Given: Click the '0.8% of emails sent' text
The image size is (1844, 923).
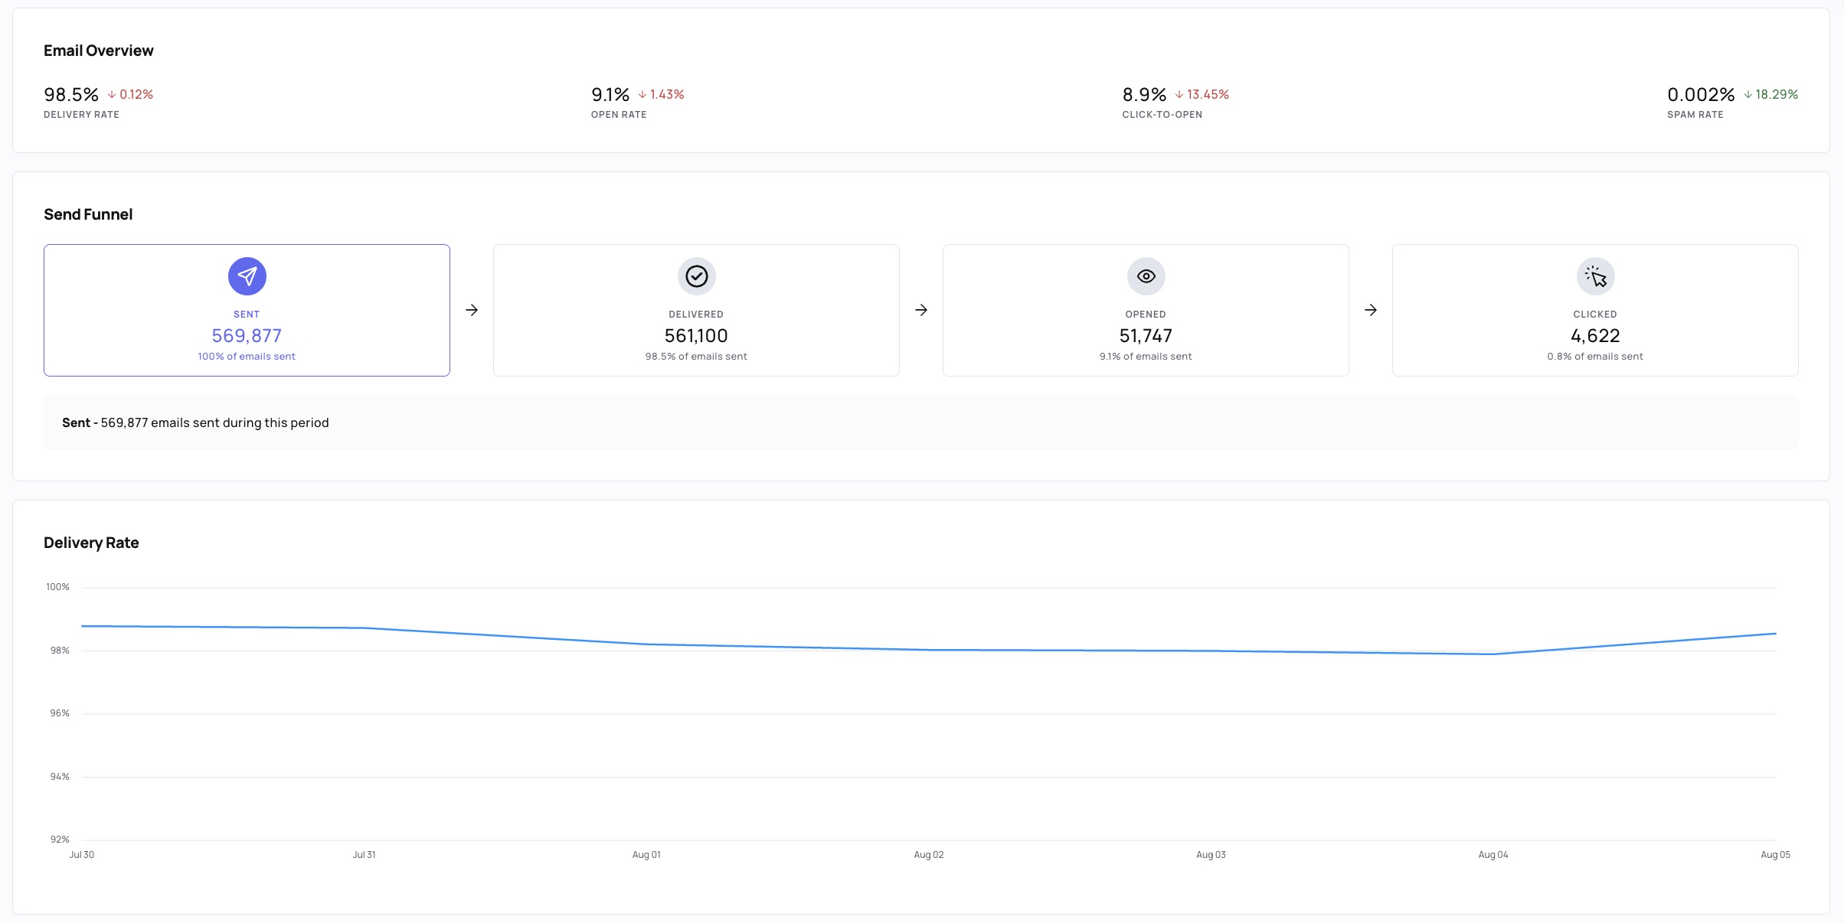Looking at the screenshot, I should click(1595, 357).
